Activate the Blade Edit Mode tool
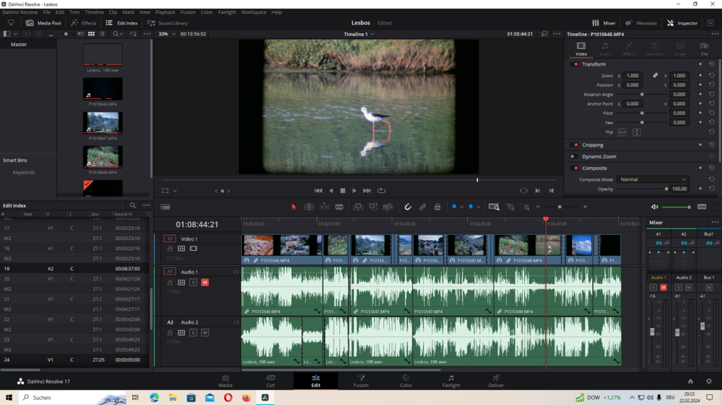Screen dimensions: 722x405 [x=339, y=207]
